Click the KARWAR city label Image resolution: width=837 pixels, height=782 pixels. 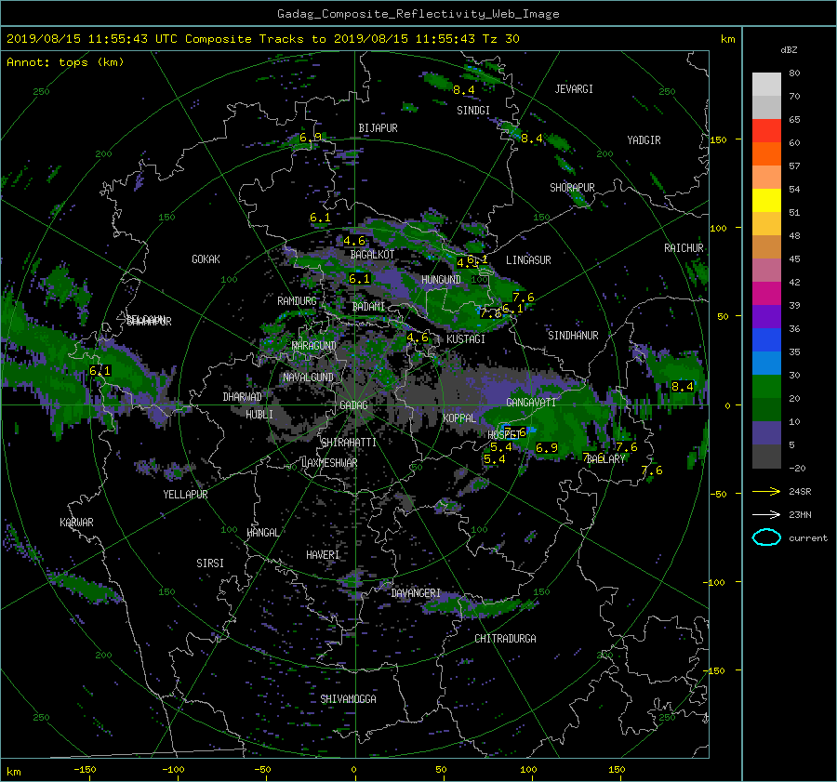tap(76, 523)
